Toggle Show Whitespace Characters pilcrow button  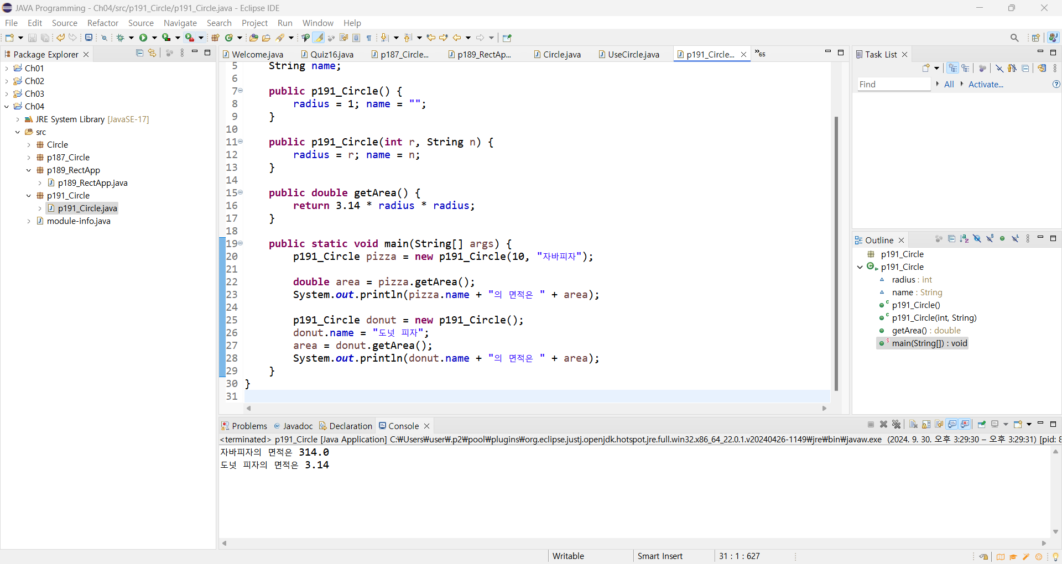369,38
